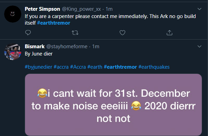This screenshot has width=208, height=136.
Task: Open Peter Simpson's display name
Action: click(x=43, y=9)
